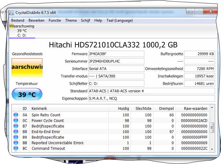The width and height of the screenshot is (221, 164).
Task: Select the Waarschuwing C: D: disk tab
Action: point(22,31)
